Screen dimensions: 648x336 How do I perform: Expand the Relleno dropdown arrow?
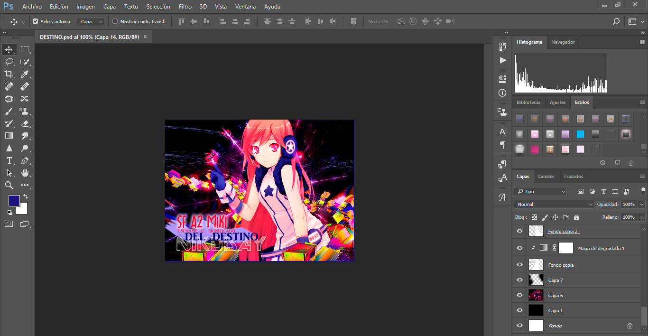point(642,217)
